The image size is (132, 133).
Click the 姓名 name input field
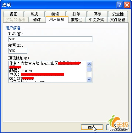pos(50,39)
